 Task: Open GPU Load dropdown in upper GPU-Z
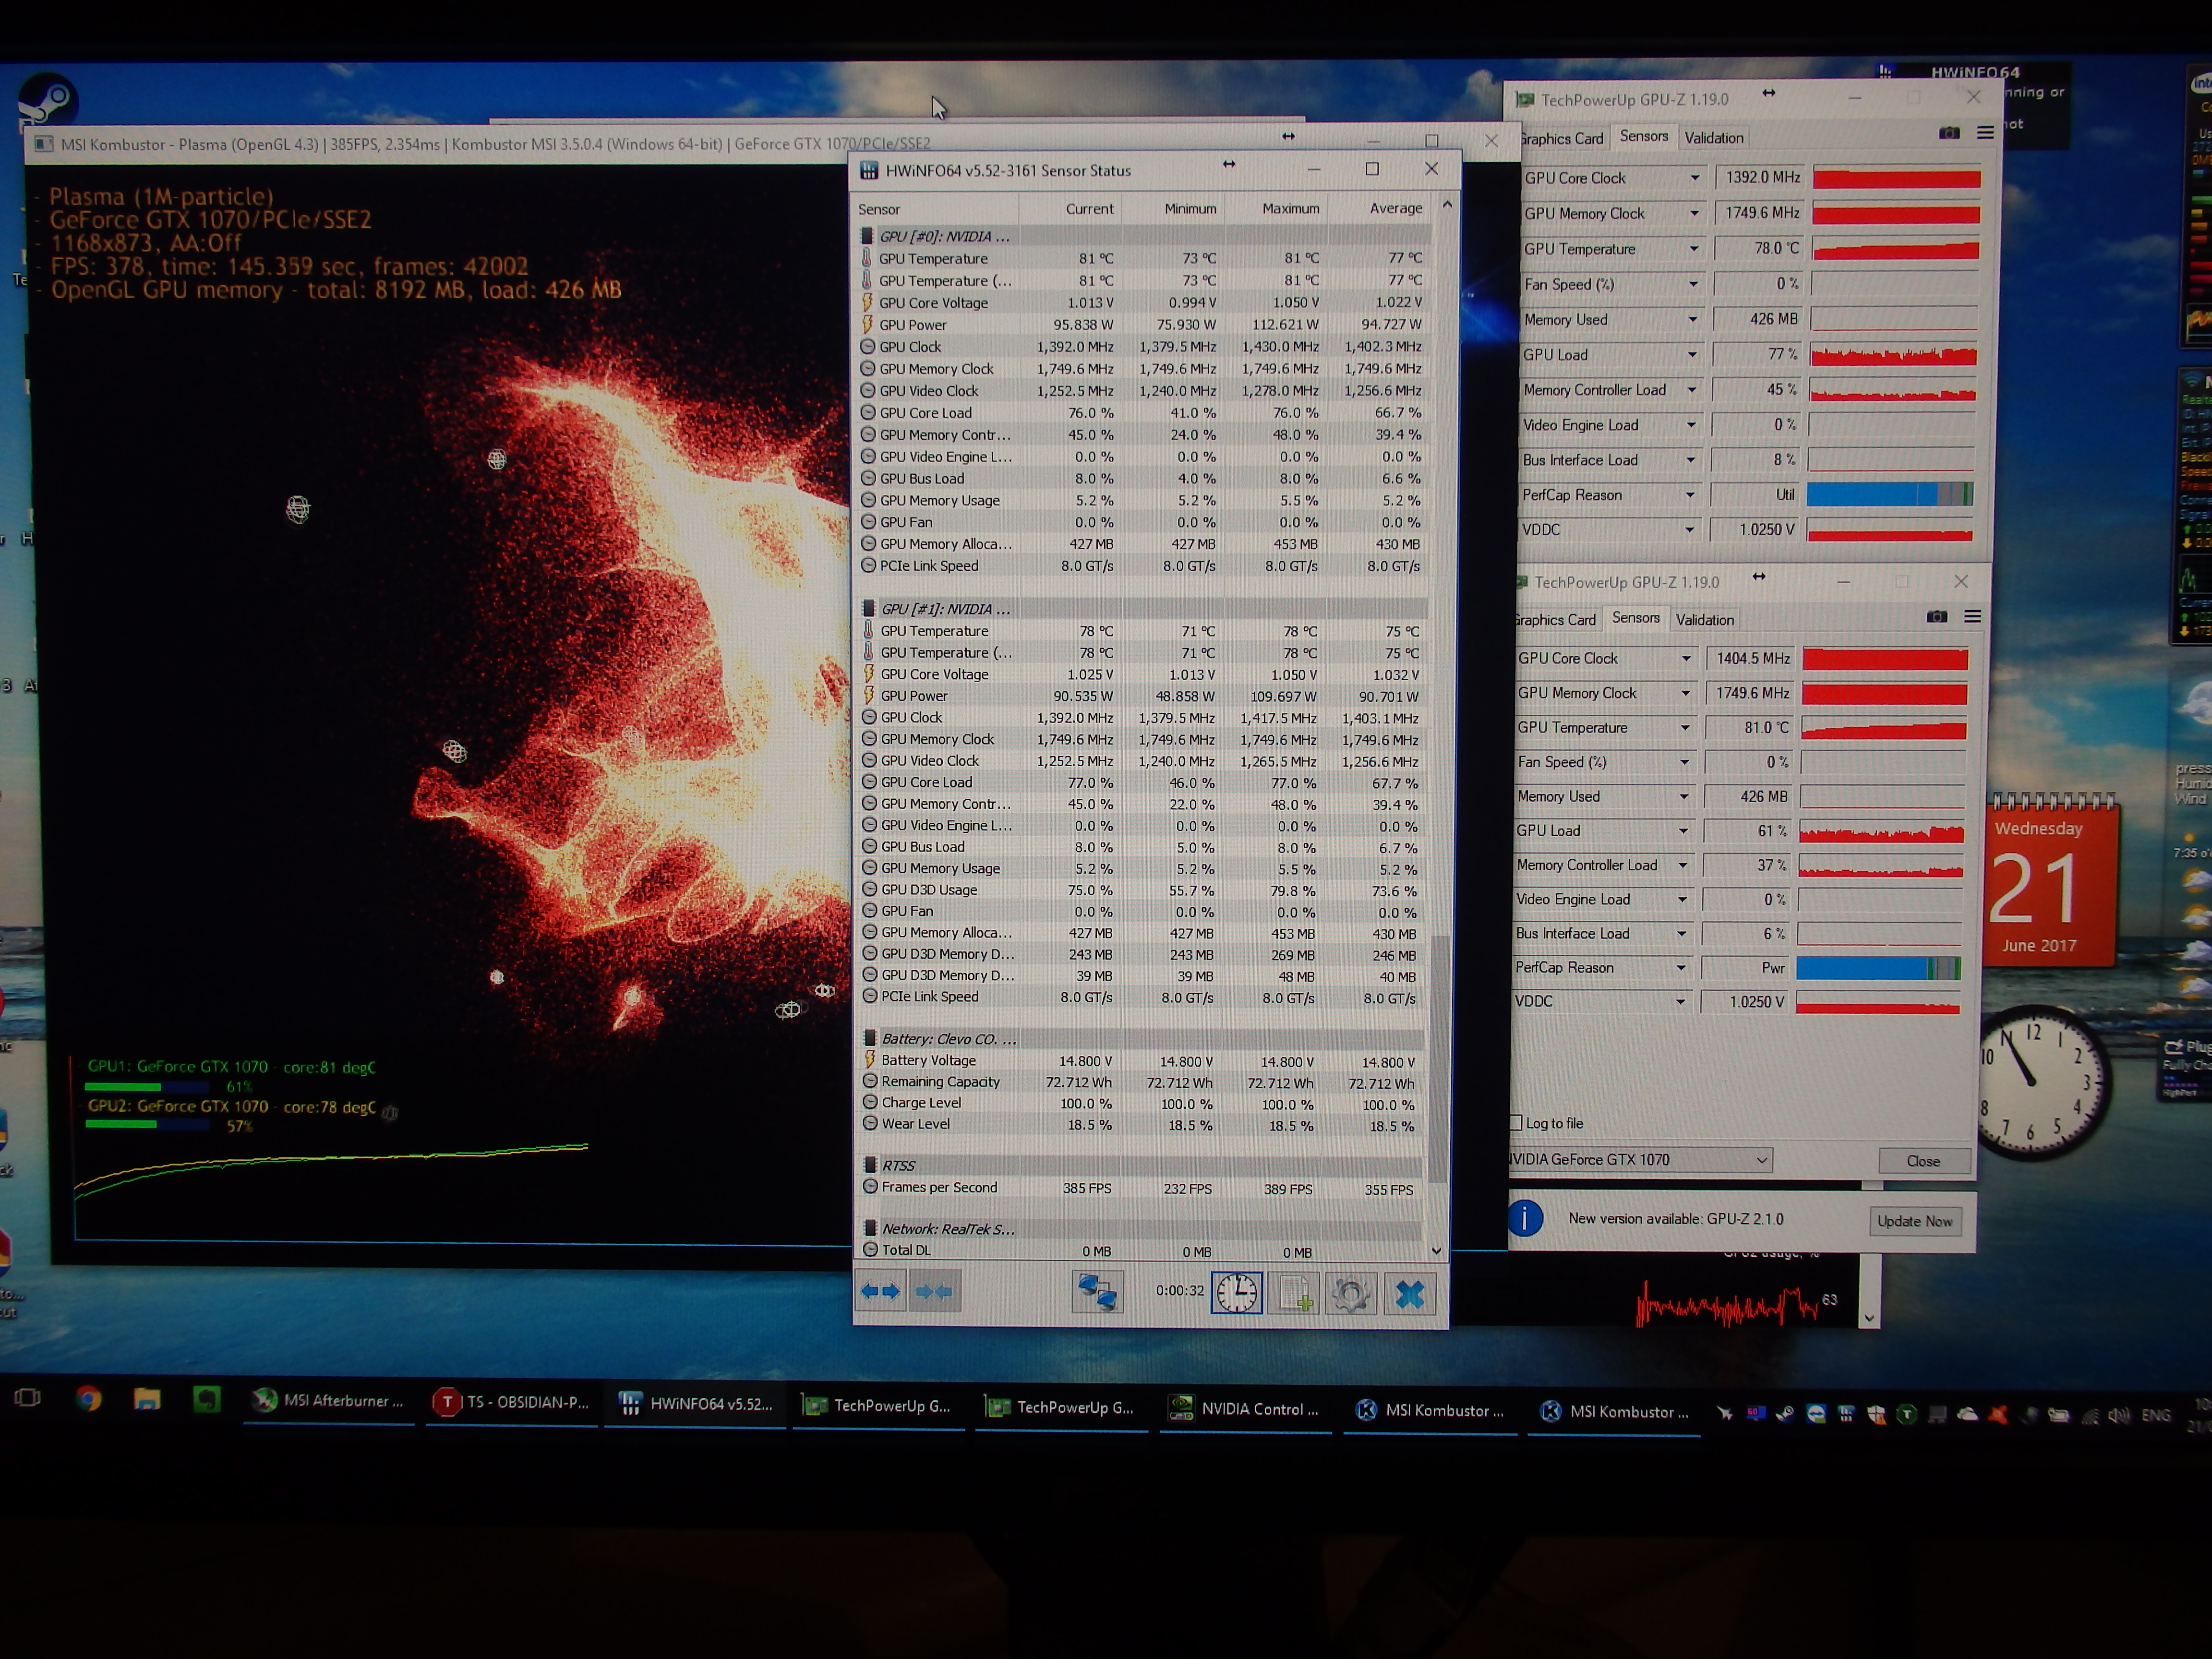[1692, 355]
